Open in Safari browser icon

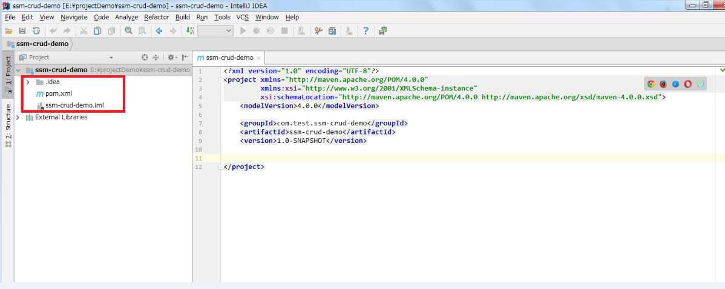675,84
